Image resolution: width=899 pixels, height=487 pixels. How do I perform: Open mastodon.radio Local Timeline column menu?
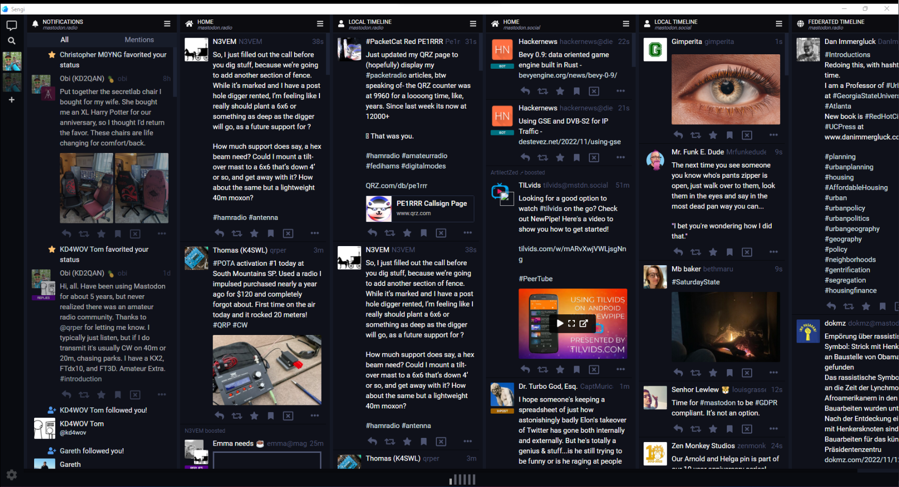[473, 24]
